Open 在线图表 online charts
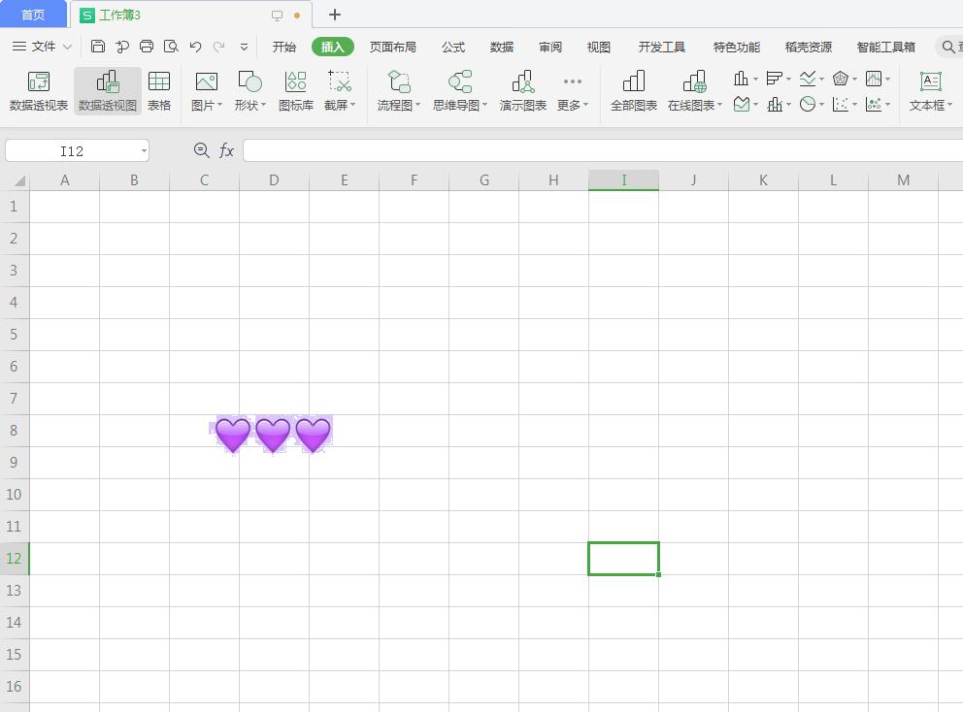 [x=695, y=91]
